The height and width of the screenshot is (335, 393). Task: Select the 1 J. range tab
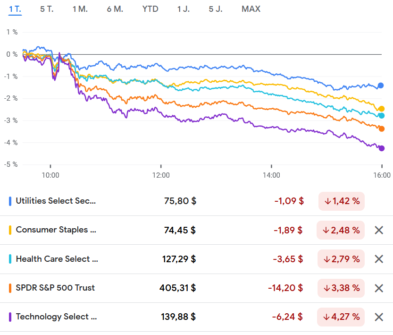[184, 9]
